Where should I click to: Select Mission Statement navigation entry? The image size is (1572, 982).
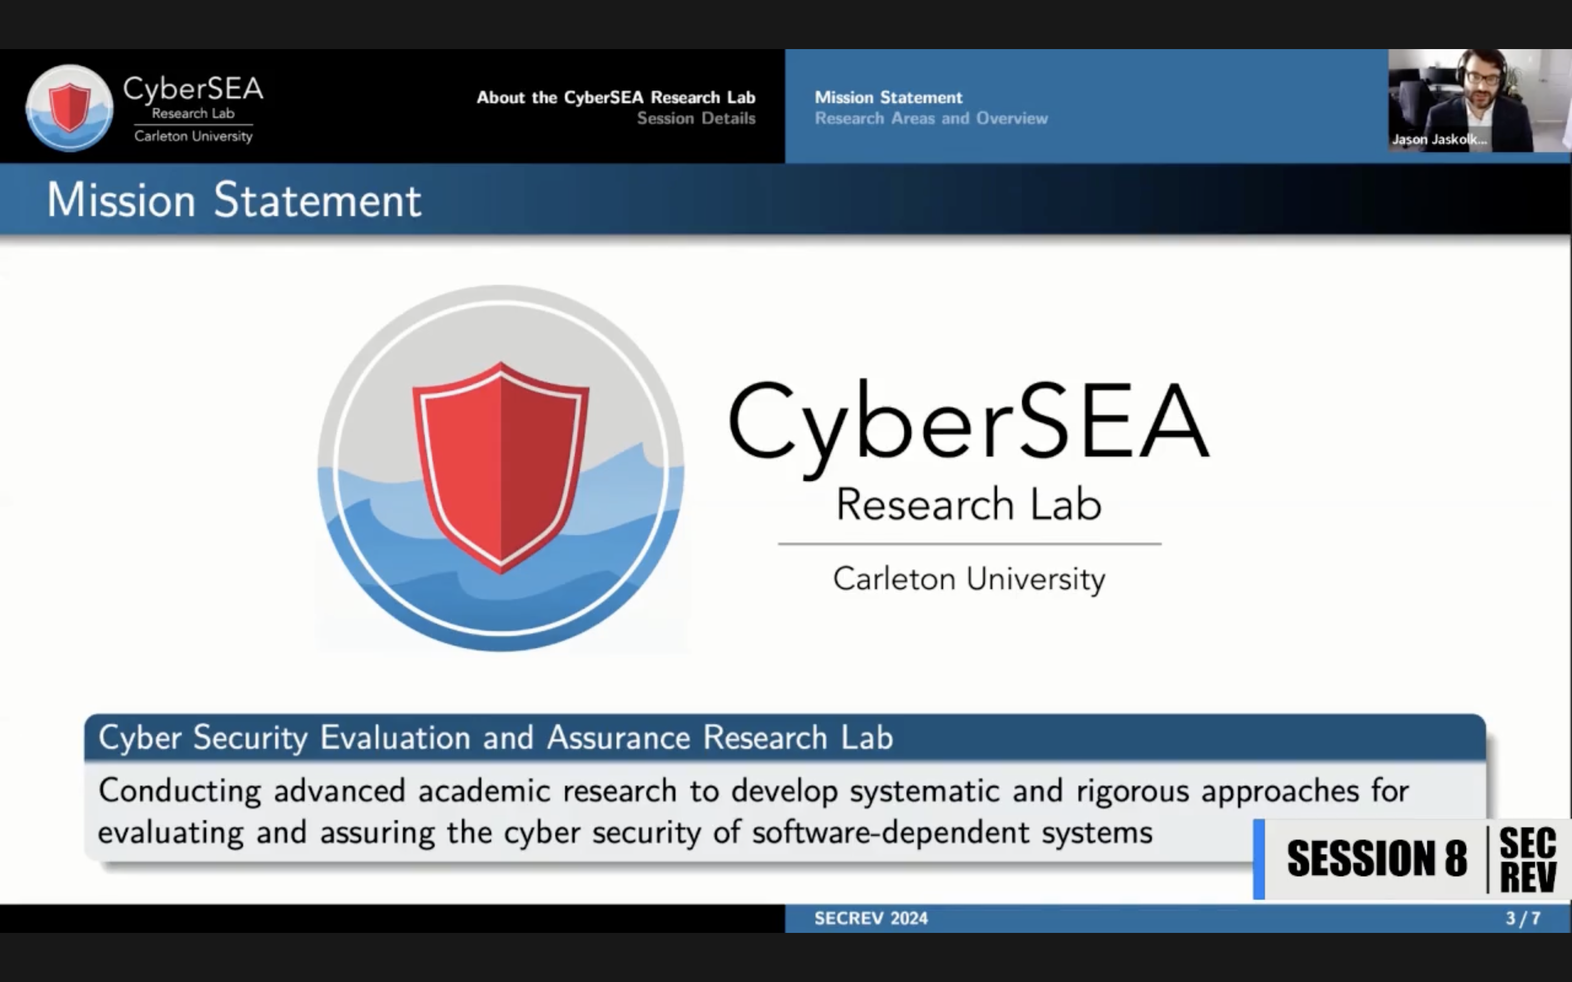tap(888, 97)
